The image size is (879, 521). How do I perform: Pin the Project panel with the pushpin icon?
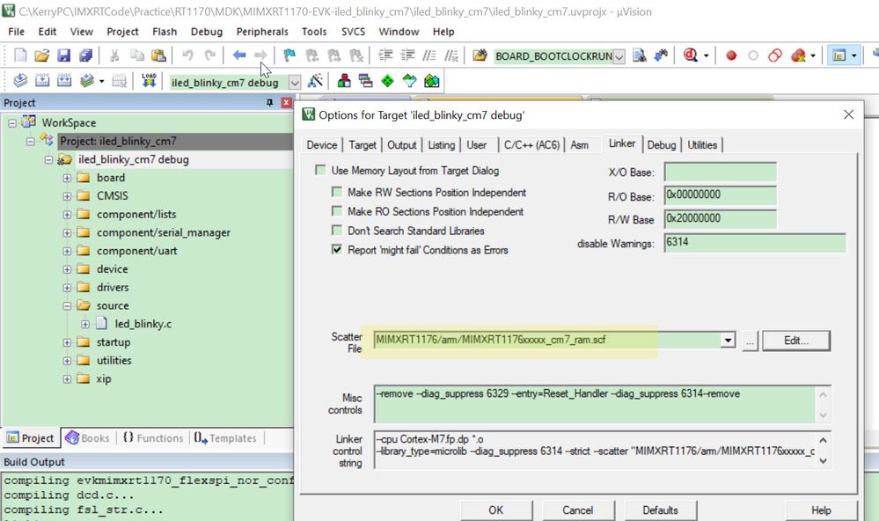point(269,103)
